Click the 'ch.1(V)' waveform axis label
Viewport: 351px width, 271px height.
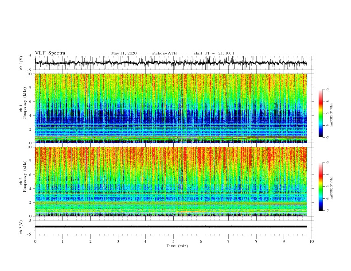click(21, 63)
